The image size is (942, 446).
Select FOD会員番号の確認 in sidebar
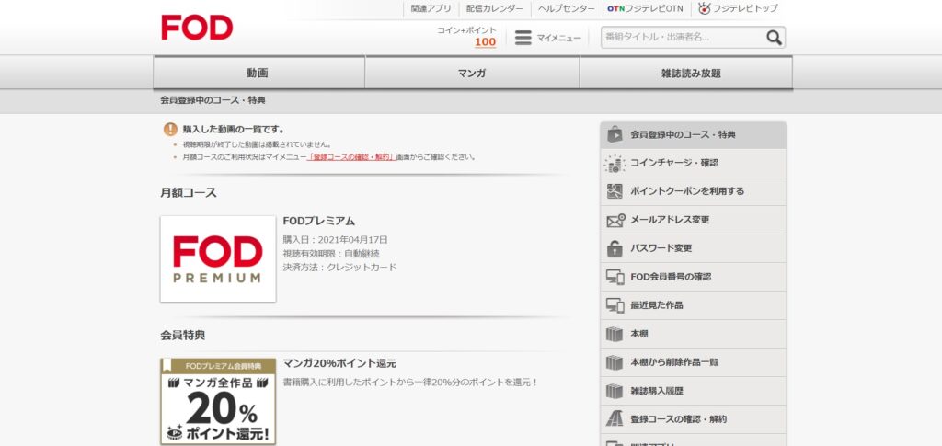tap(694, 277)
